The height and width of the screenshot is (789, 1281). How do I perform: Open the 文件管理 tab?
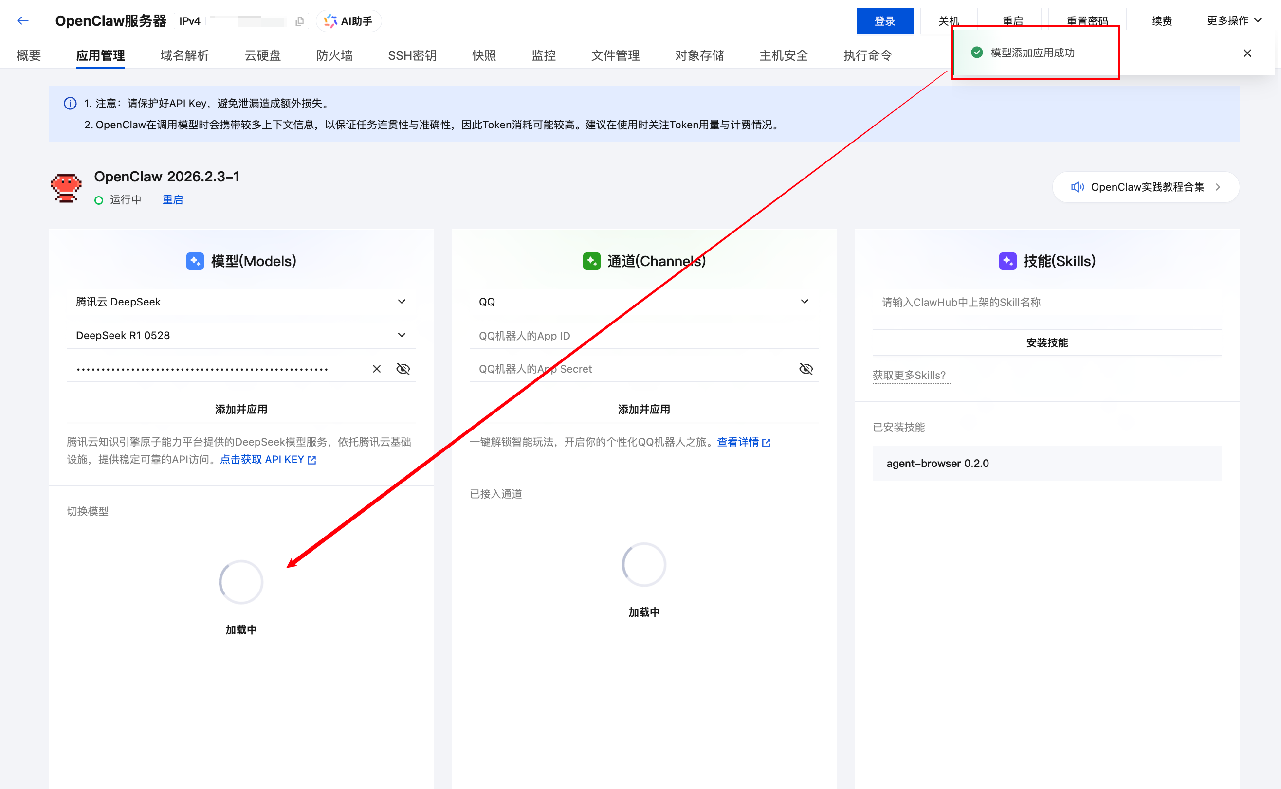click(x=615, y=55)
